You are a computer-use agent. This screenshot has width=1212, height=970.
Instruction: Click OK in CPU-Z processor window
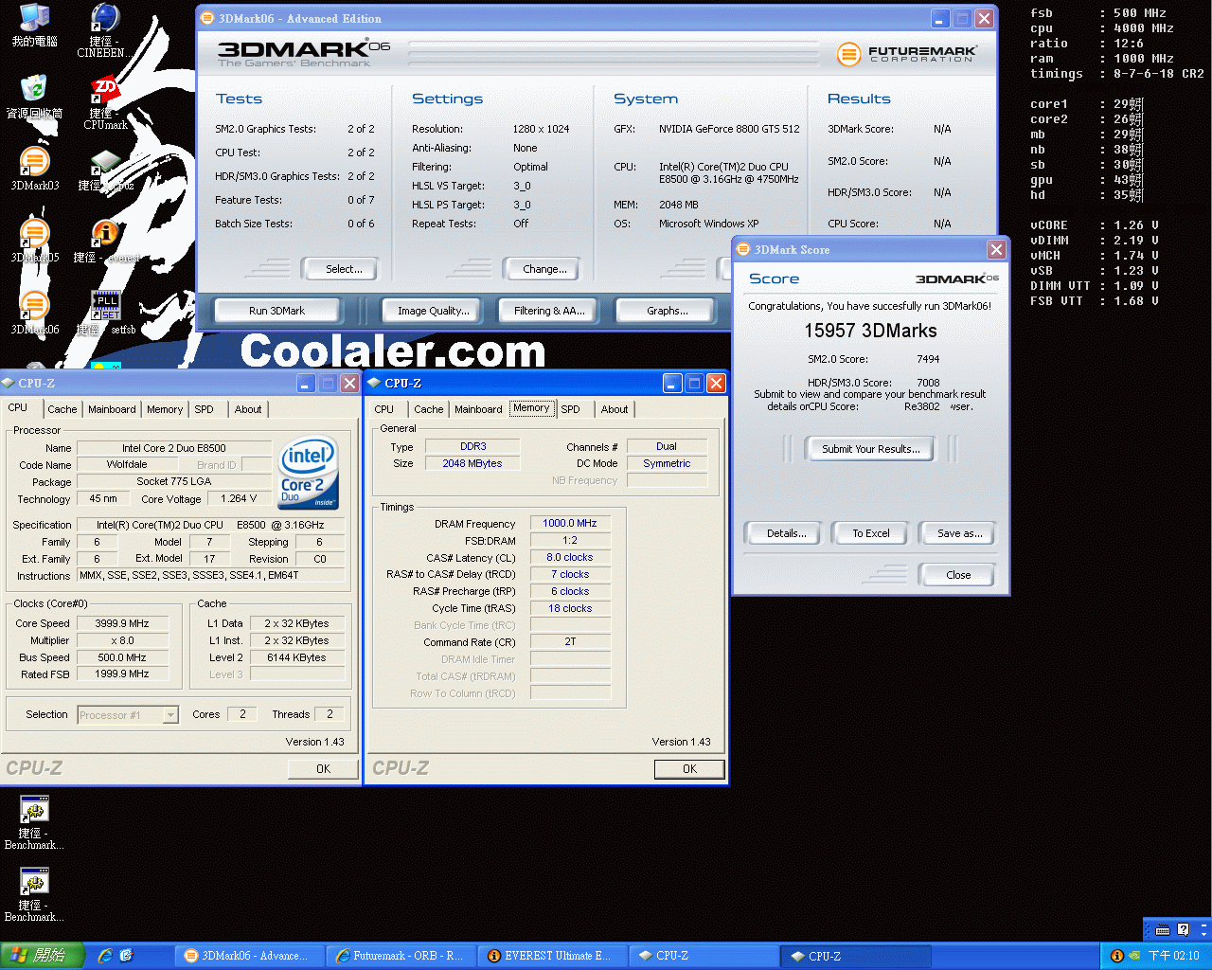(x=323, y=769)
